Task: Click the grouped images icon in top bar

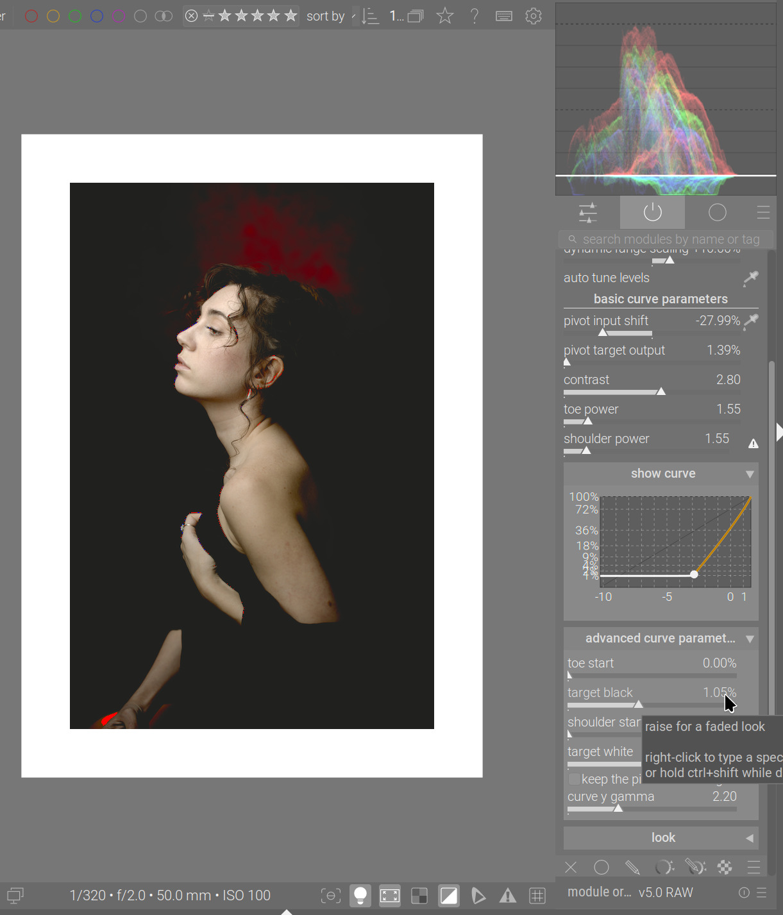Action: [416, 16]
